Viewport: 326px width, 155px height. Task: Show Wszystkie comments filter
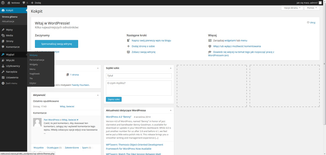pos(38,148)
